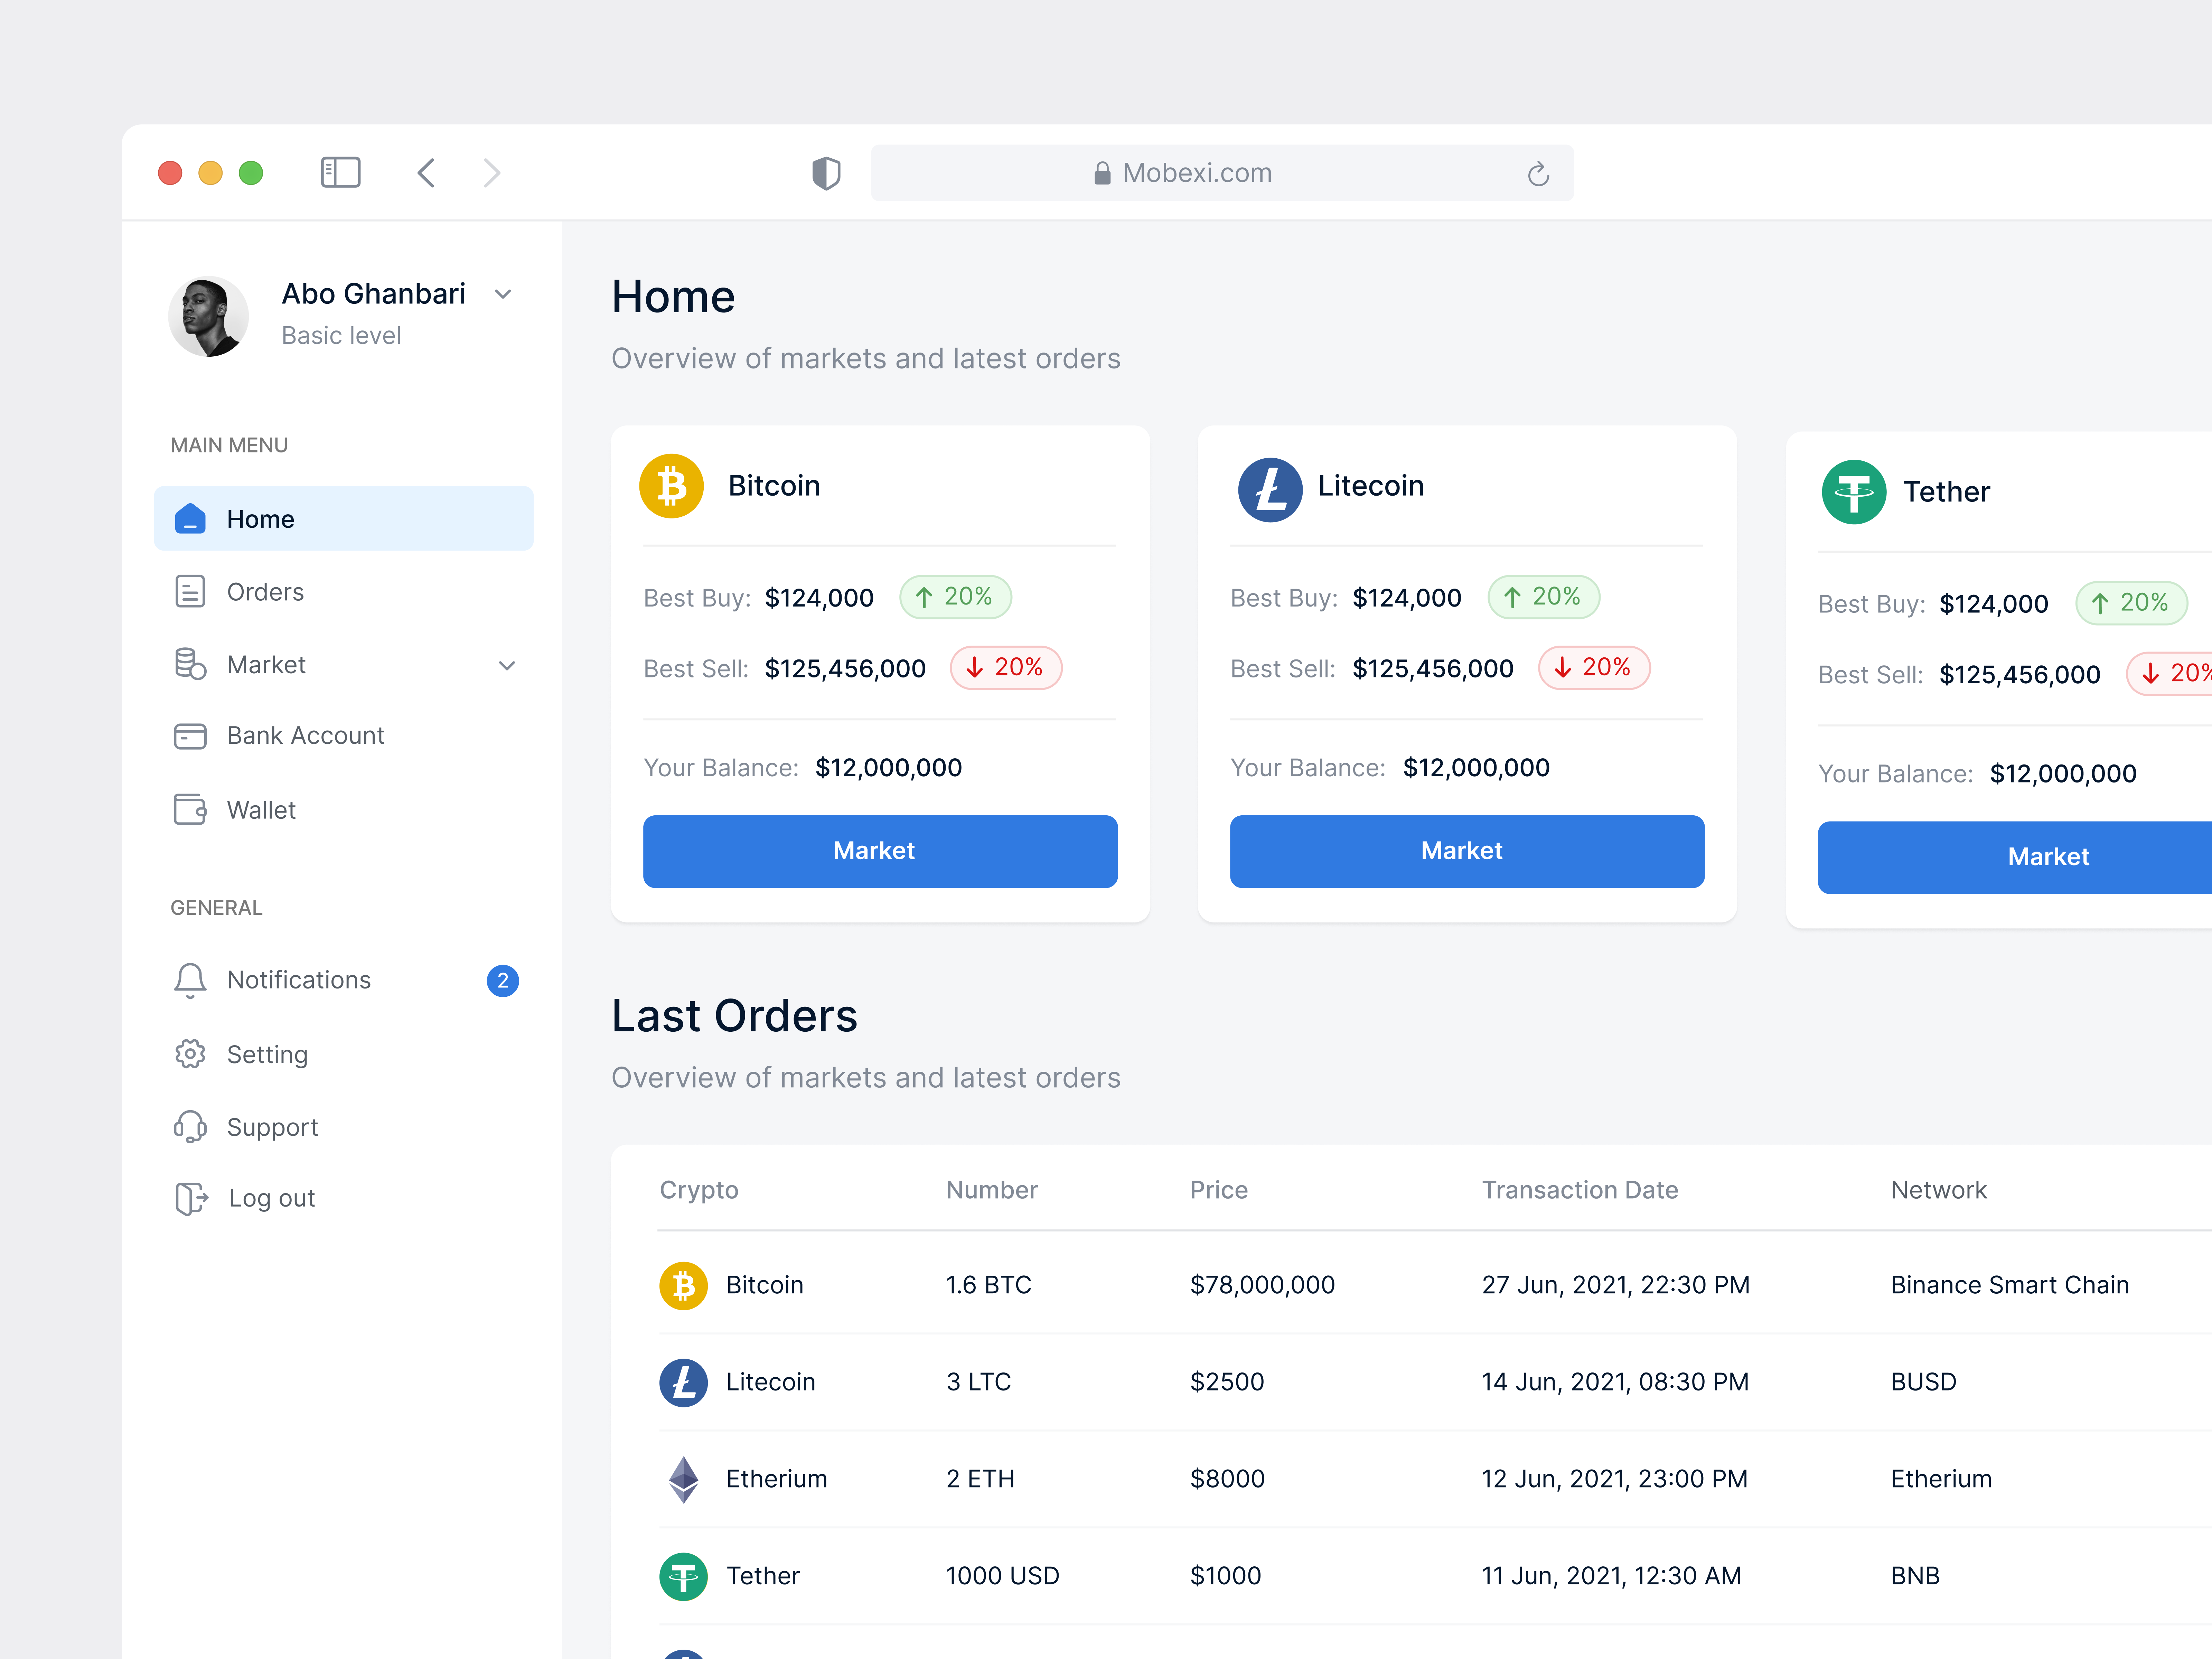Open Market from the Bitcoin card
Screen dimensions: 2212x1659
(x=880, y=851)
